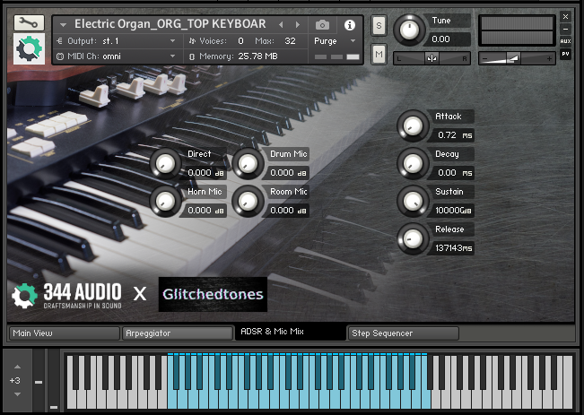Switch to the Step Sequencer tab
584x415 pixels.
point(402,333)
